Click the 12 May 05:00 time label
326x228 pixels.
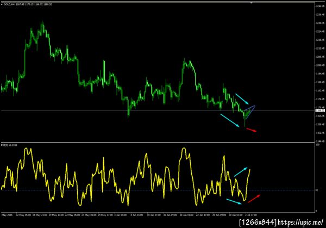point(23,215)
